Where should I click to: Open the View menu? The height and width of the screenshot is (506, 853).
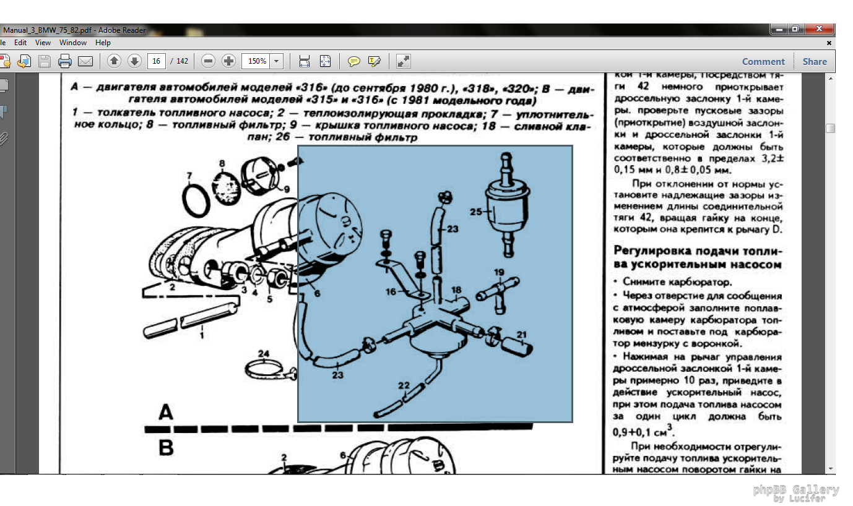[x=43, y=43]
